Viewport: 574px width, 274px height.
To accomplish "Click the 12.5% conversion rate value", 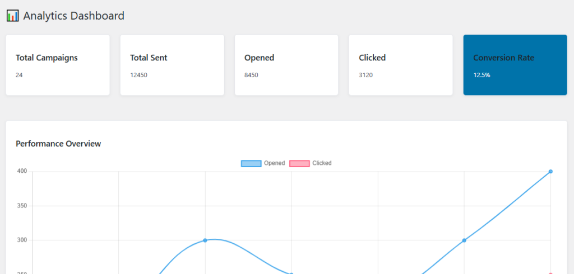I will coord(482,75).
